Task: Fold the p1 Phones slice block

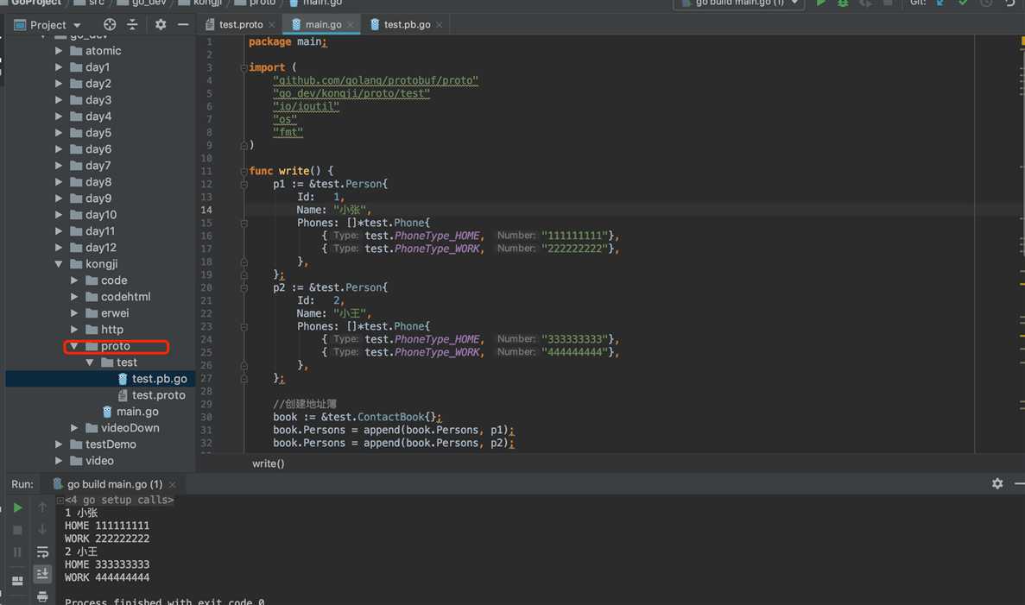Action: click(x=244, y=223)
